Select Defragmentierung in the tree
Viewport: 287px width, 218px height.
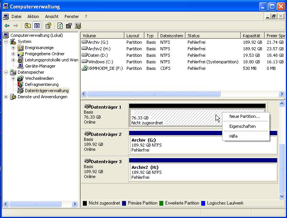coord(41,84)
